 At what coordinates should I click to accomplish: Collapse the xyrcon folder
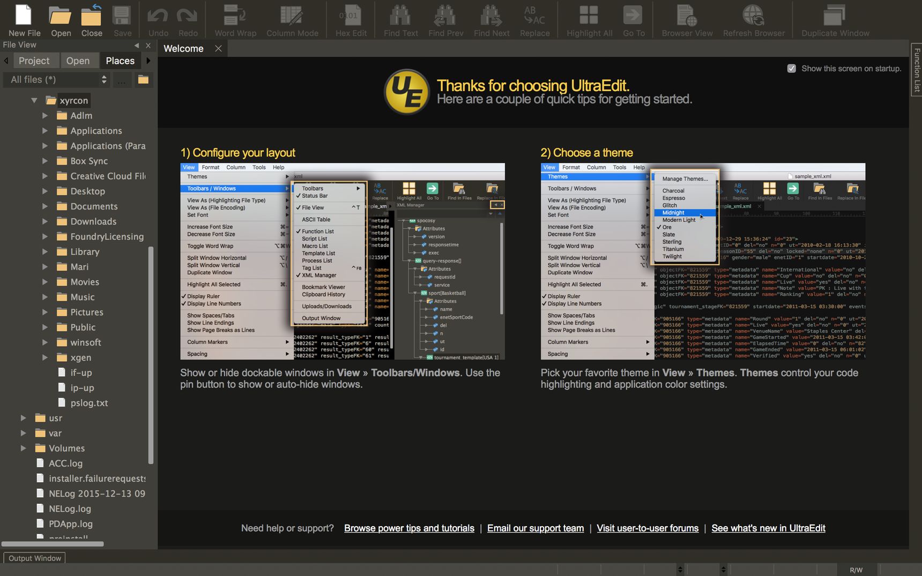(34, 100)
